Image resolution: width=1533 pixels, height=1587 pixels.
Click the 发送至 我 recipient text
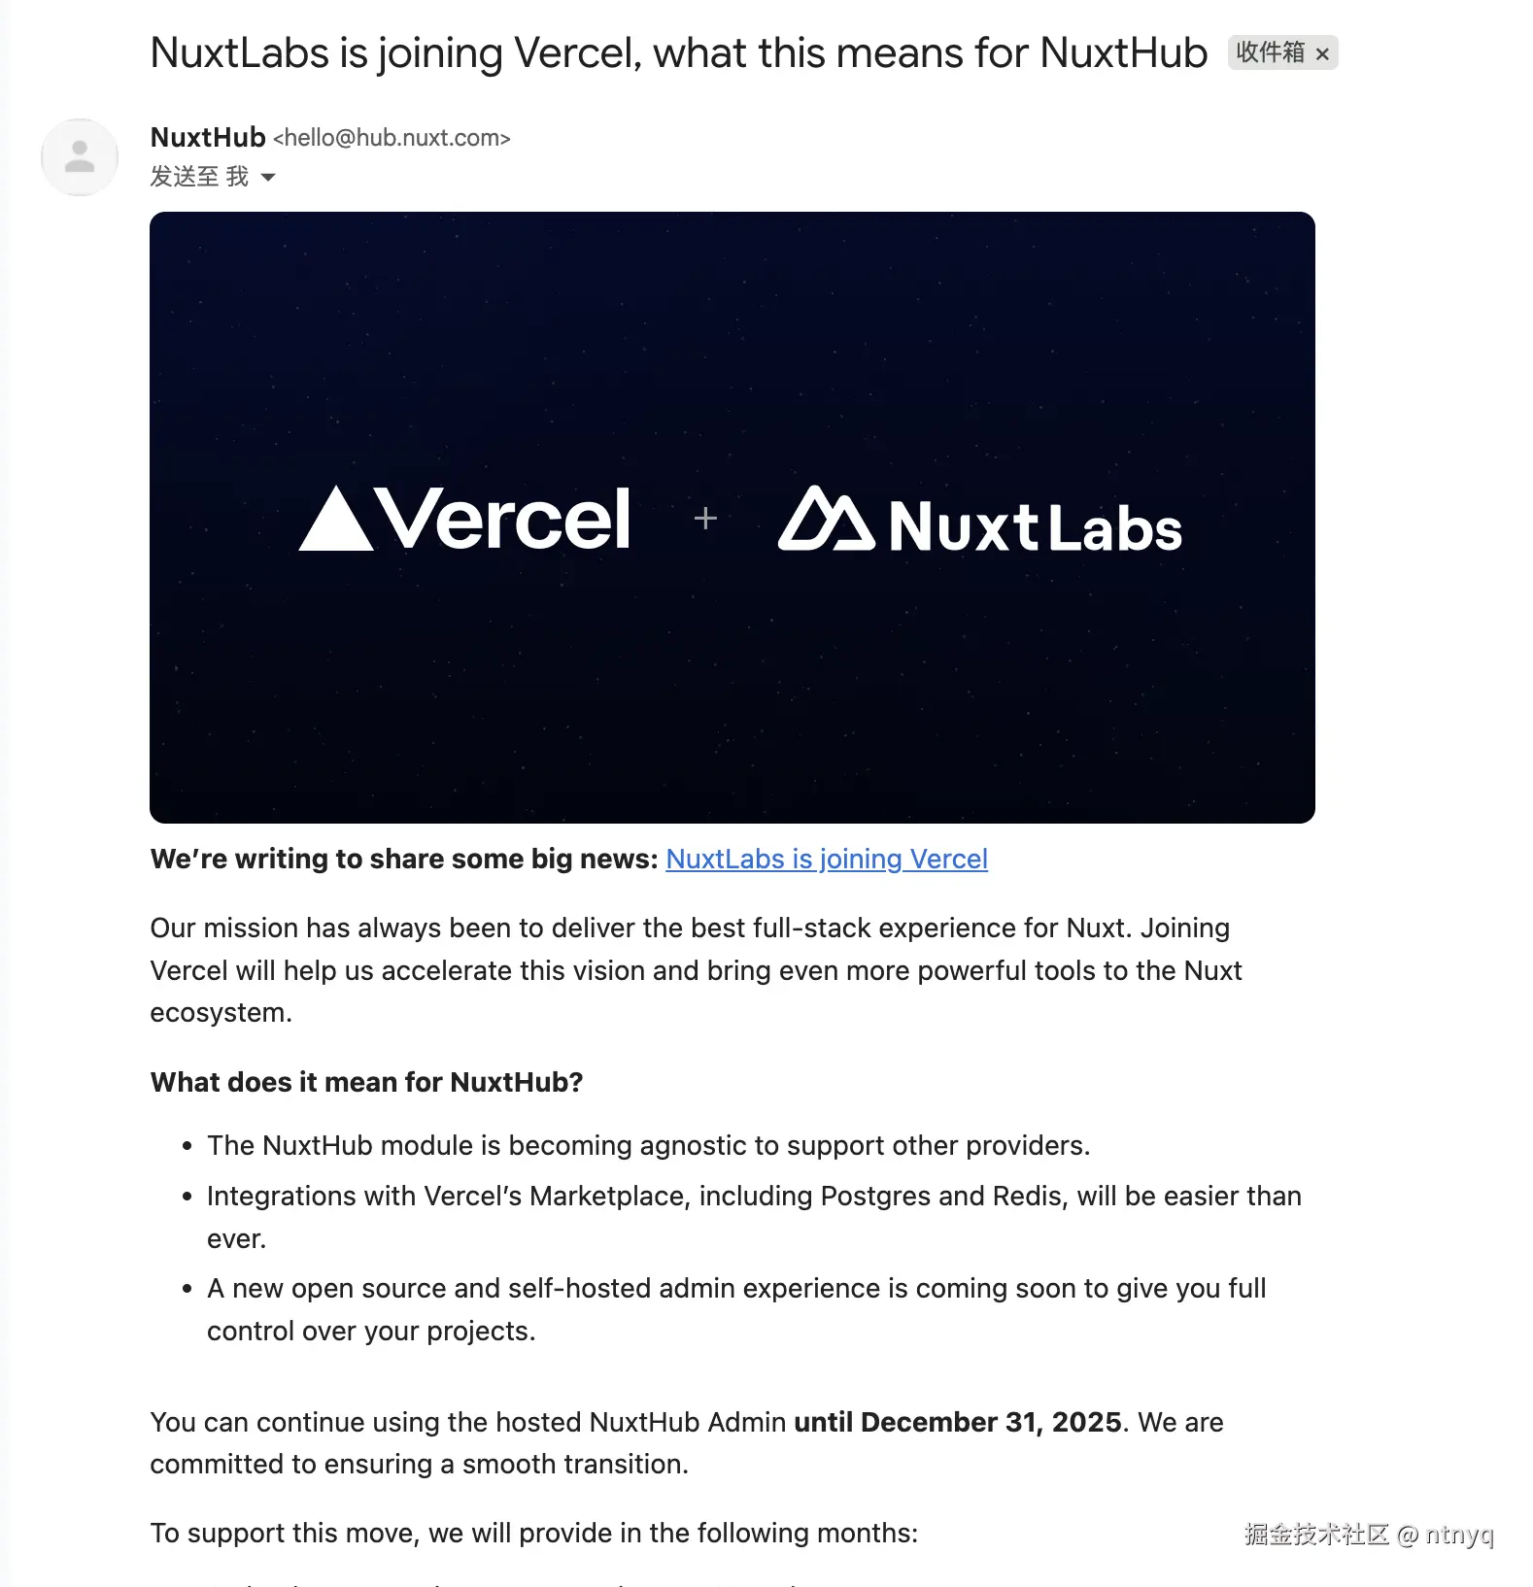(199, 177)
